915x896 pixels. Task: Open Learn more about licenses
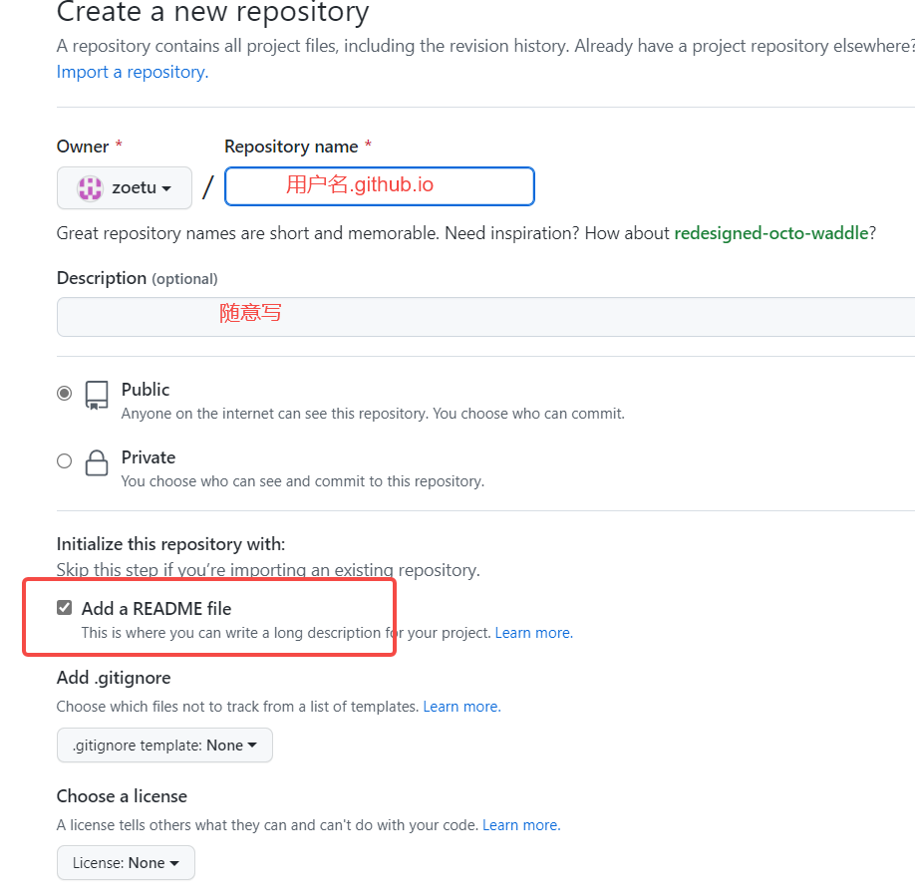coord(520,824)
